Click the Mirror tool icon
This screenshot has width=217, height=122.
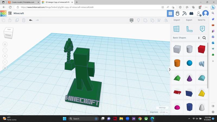[x=166, y=20]
